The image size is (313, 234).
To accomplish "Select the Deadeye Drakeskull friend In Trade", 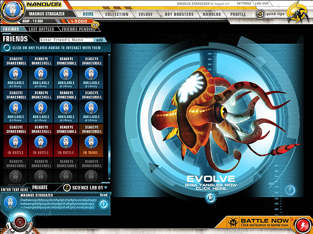I will (x=91, y=141).
